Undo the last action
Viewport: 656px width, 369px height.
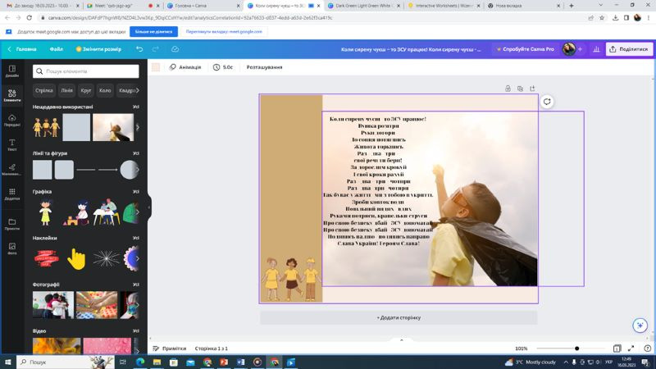click(x=139, y=49)
